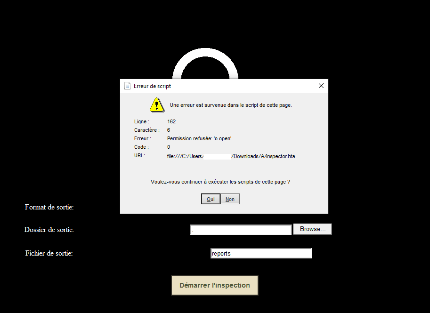The height and width of the screenshot is (313, 430).
Task: Click the line number value 162
Action: 171,121
